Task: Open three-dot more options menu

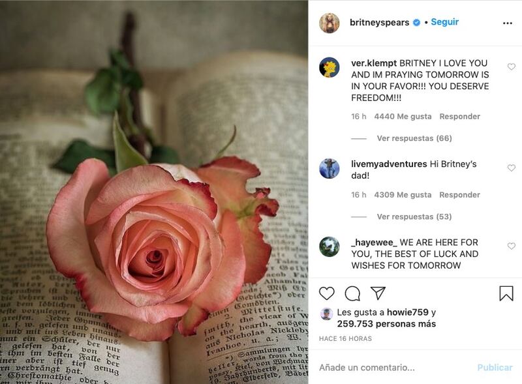Action: coord(508,23)
